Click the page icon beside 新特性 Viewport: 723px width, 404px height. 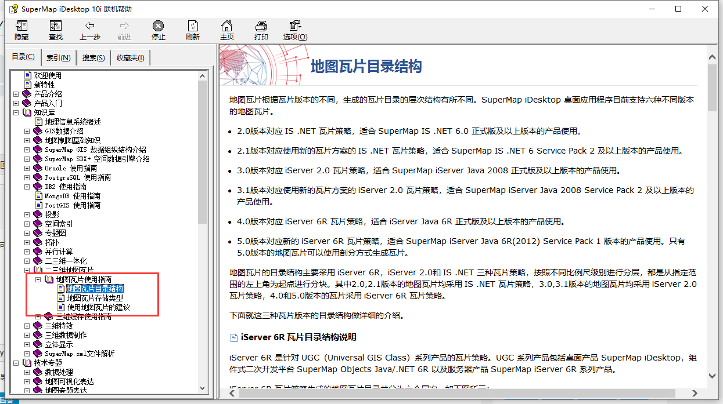[x=28, y=85]
